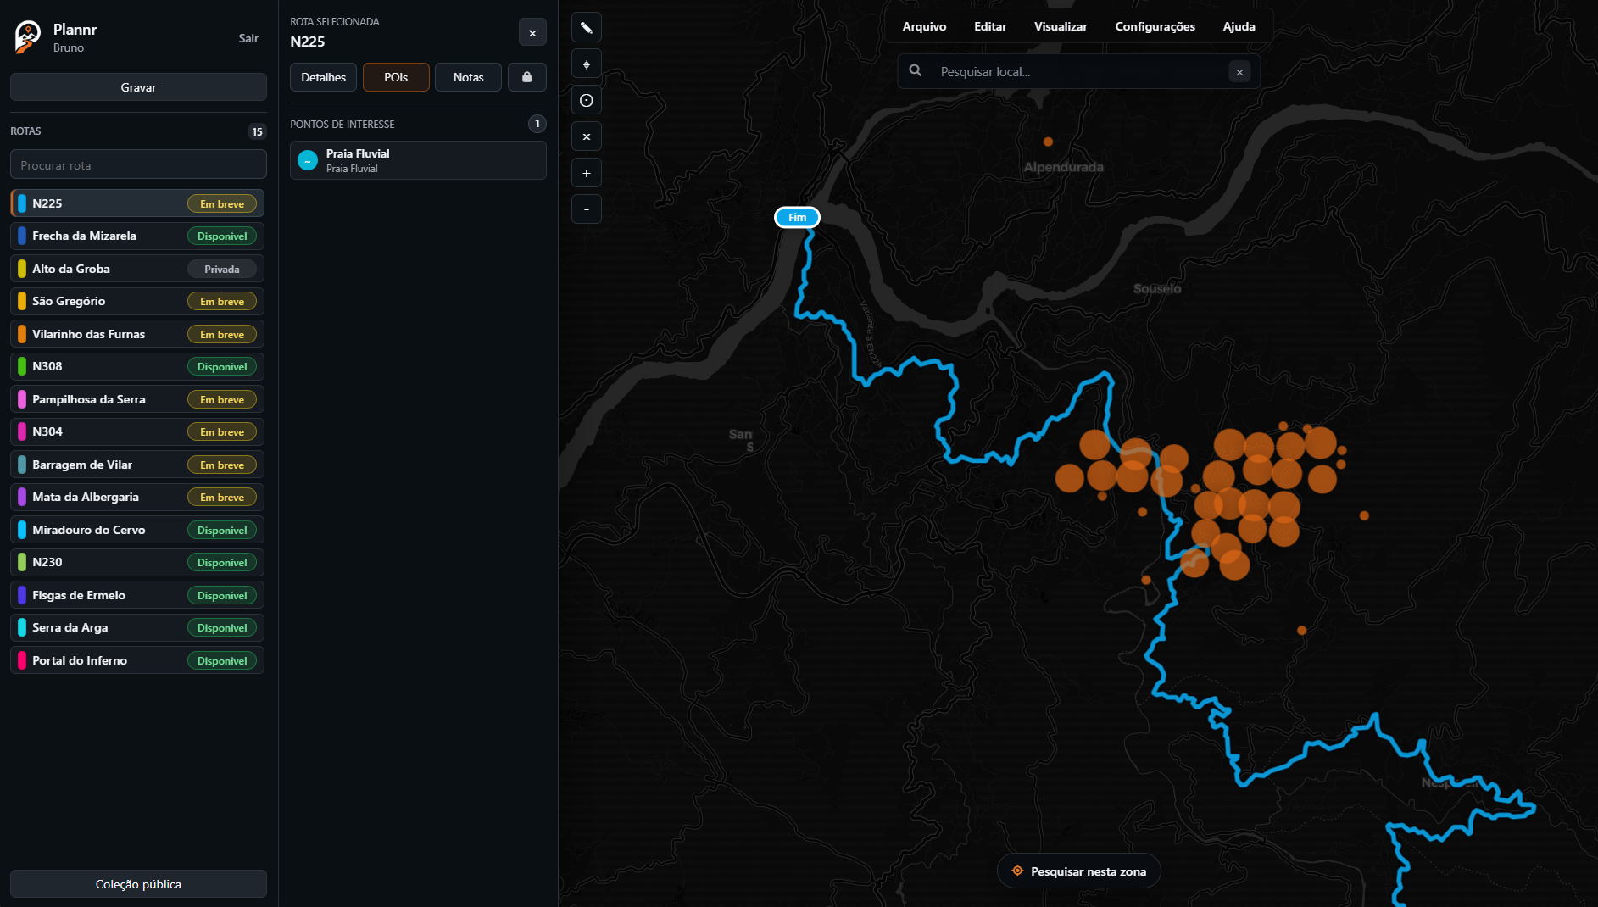Click the Disponível badge on N308

click(x=222, y=367)
